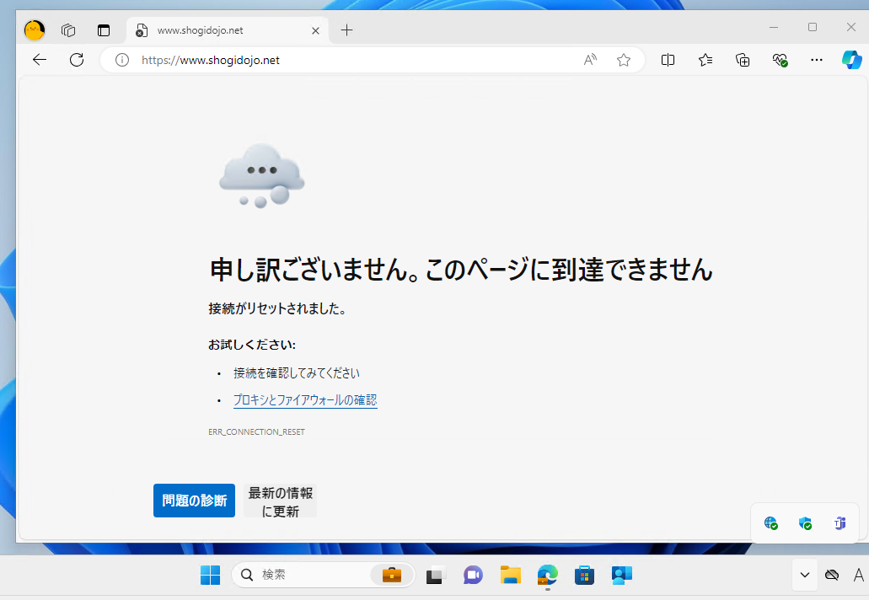Open the Settings and more menu
This screenshot has height=600, width=869.
[816, 60]
